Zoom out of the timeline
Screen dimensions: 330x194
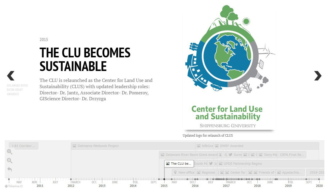[9, 161]
